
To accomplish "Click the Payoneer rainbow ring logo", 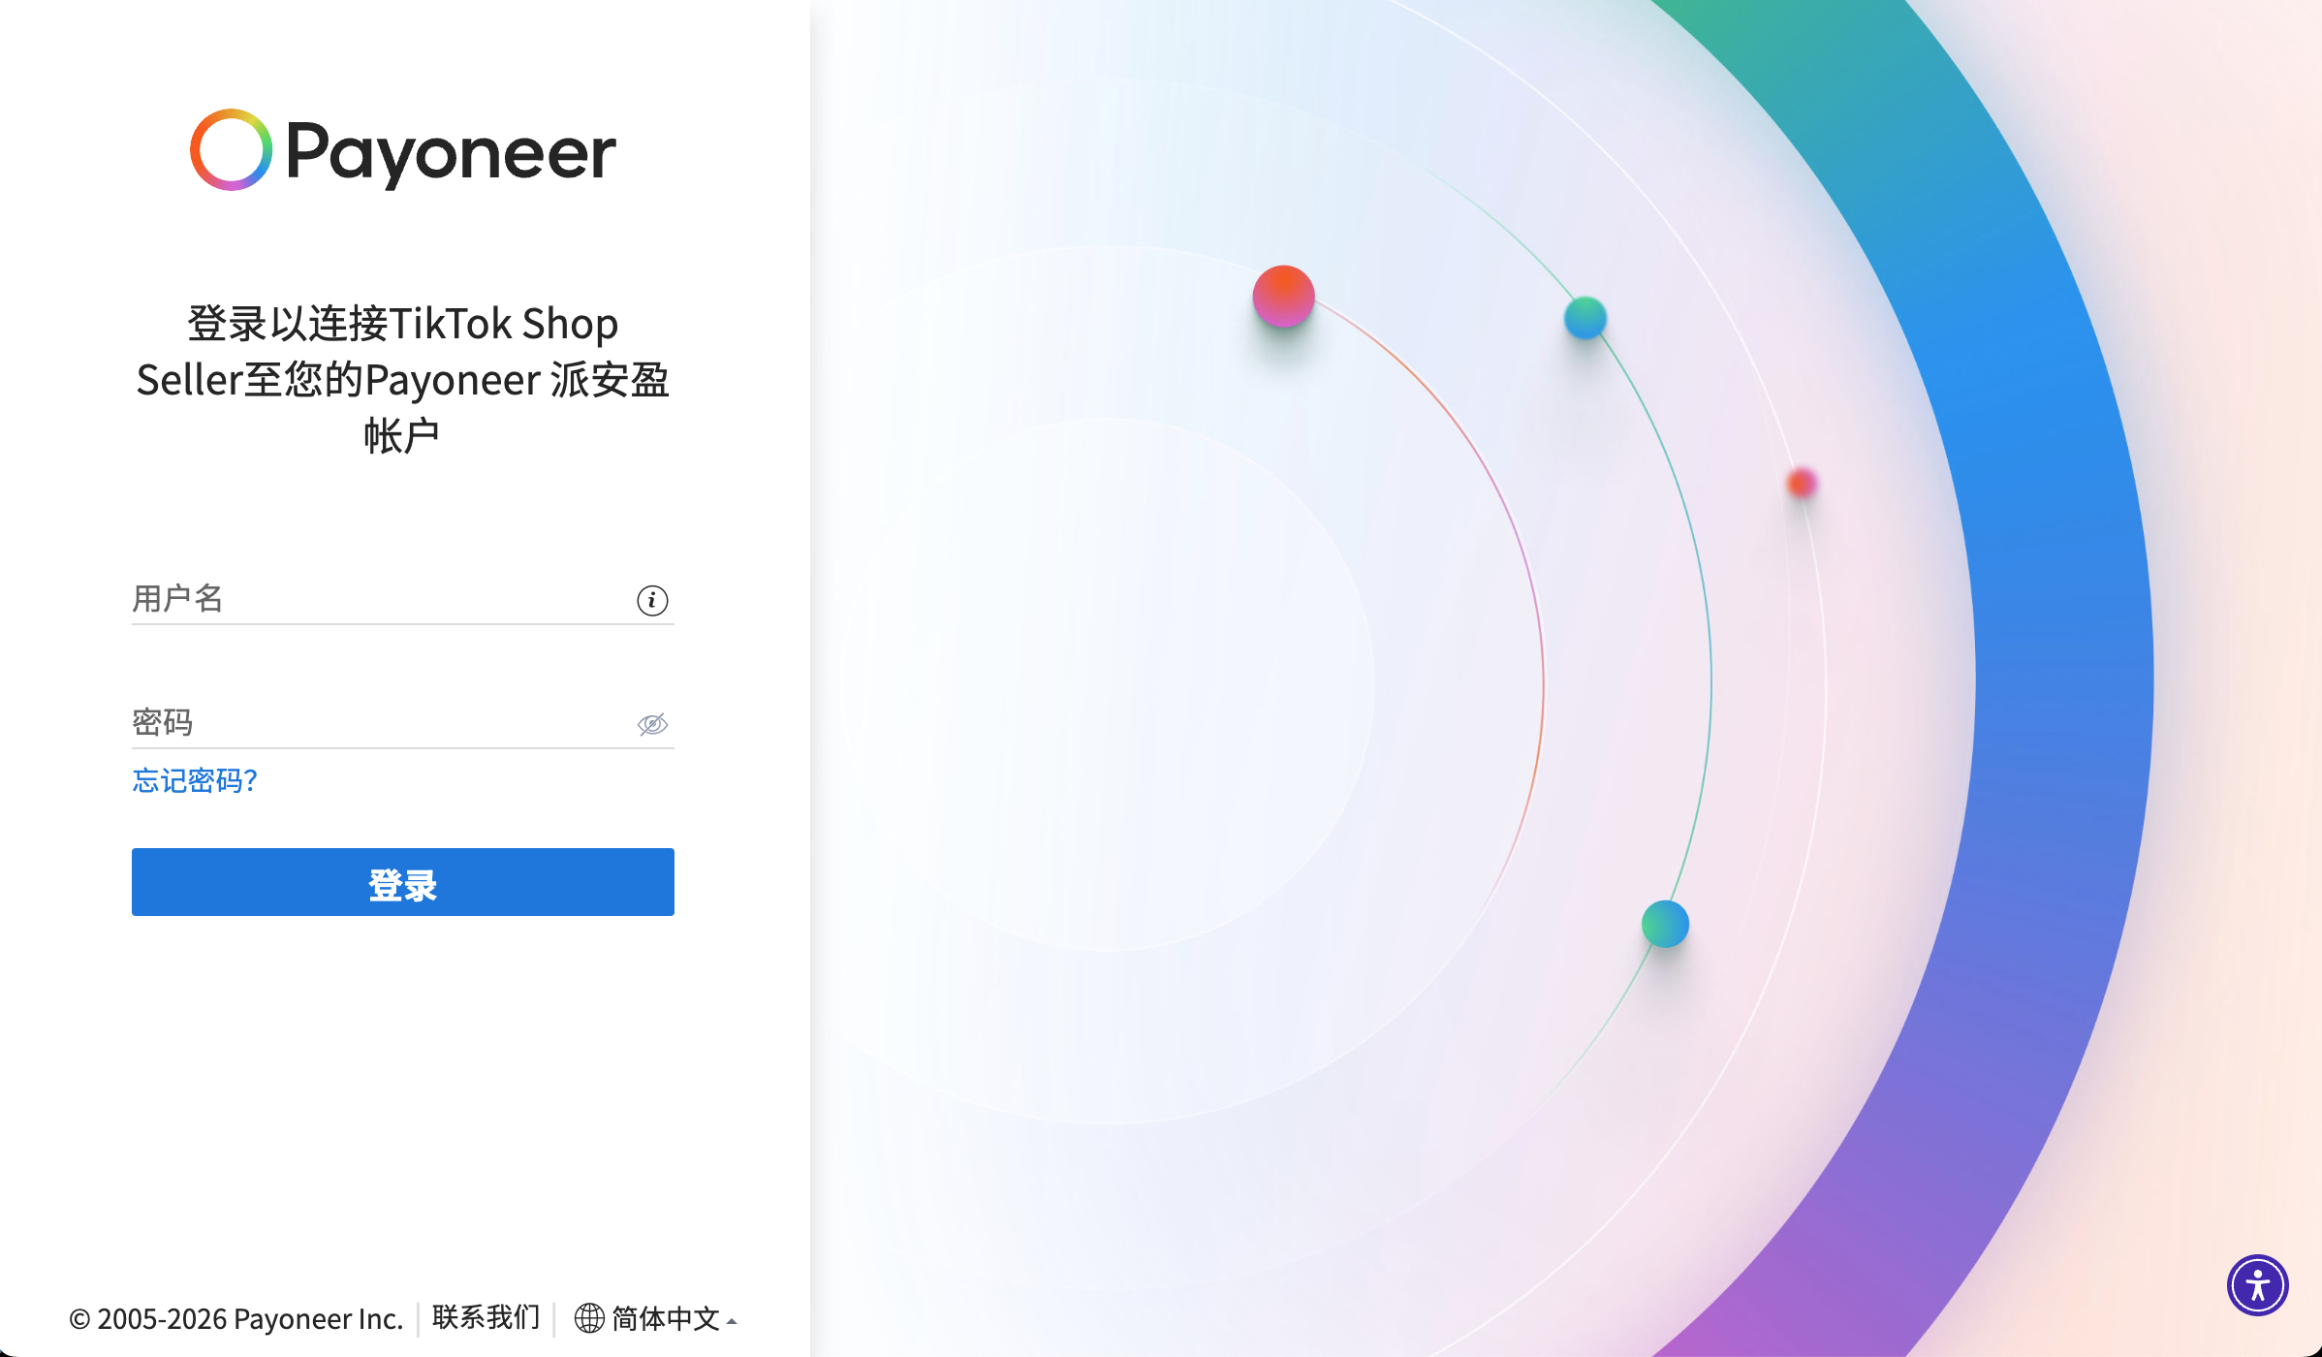I will point(231,150).
